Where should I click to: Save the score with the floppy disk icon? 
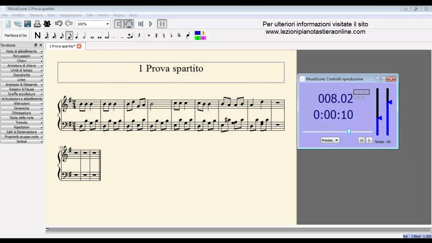27,24
